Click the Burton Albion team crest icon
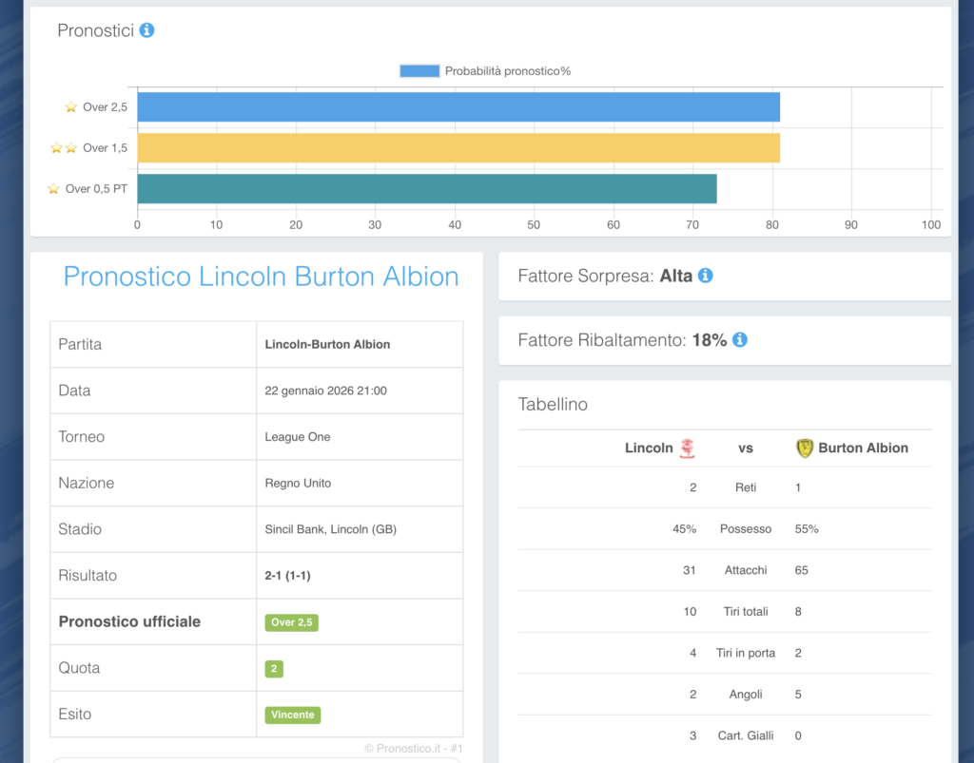This screenshot has height=763, width=974. tap(805, 448)
